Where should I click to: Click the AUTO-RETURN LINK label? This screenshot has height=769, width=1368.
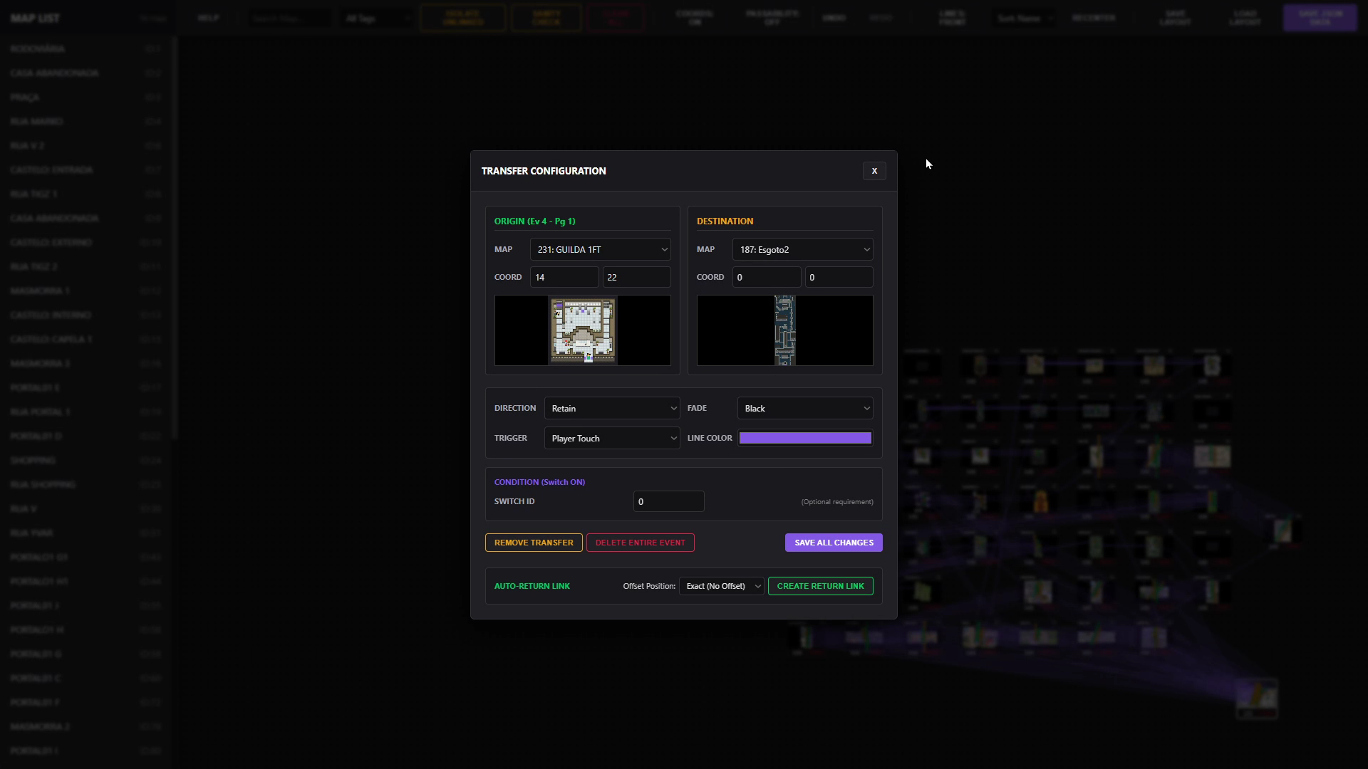pos(532,586)
